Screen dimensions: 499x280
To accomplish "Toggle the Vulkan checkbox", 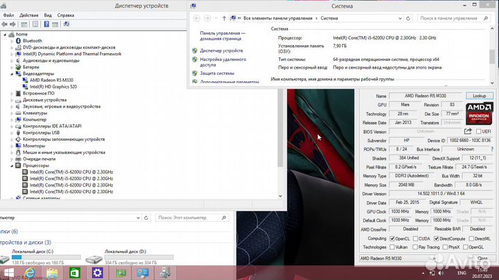I will (392, 247).
